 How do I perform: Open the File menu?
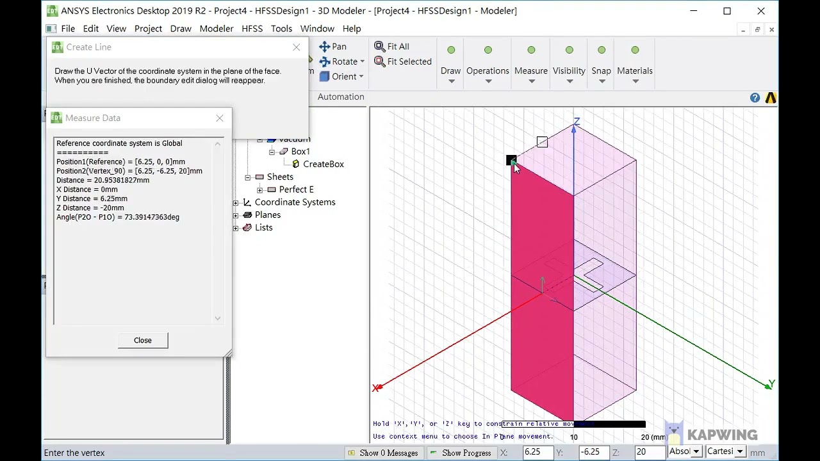tap(68, 29)
